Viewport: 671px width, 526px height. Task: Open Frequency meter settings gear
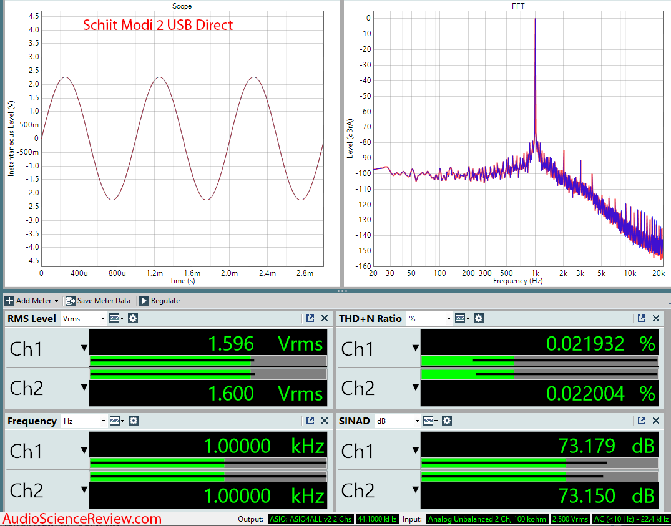(x=134, y=421)
